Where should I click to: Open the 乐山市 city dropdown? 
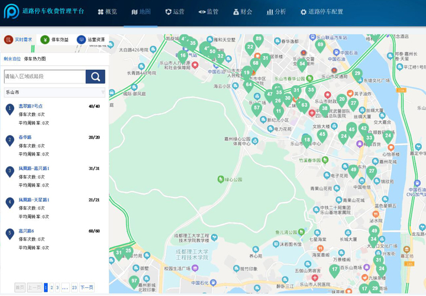coord(54,92)
